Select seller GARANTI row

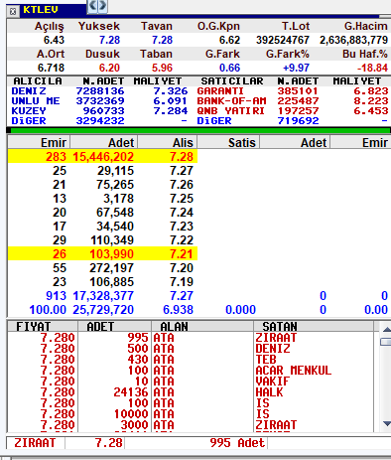click(293, 91)
